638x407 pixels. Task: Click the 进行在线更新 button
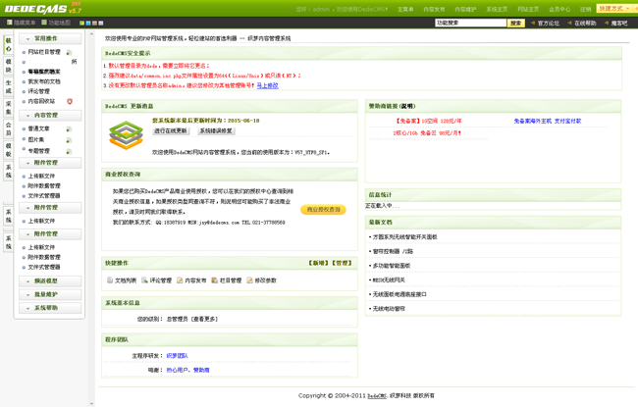[x=171, y=130]
